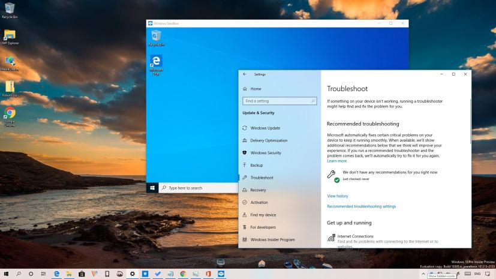Click the ENG language indicator
Screen dimensions: 496x279
point(477,274)
